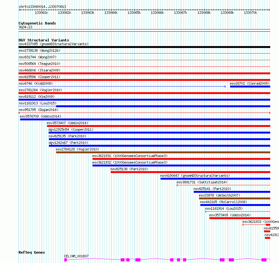The height and width of the screenshot is (263, 279).
Task: Open variant esv3573407 (Uddin2014)
Action: [x=67, y=123]
